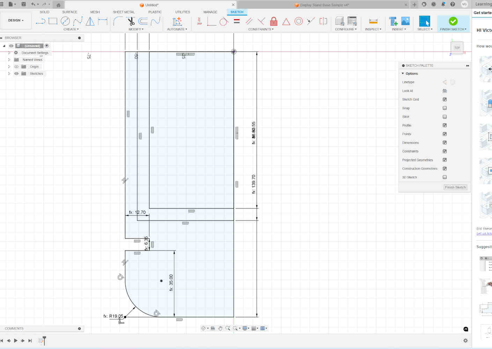This screenshot has height=349, width=492.
Task: Apply the Perpendicular constraint
Action: coord(261,21)
